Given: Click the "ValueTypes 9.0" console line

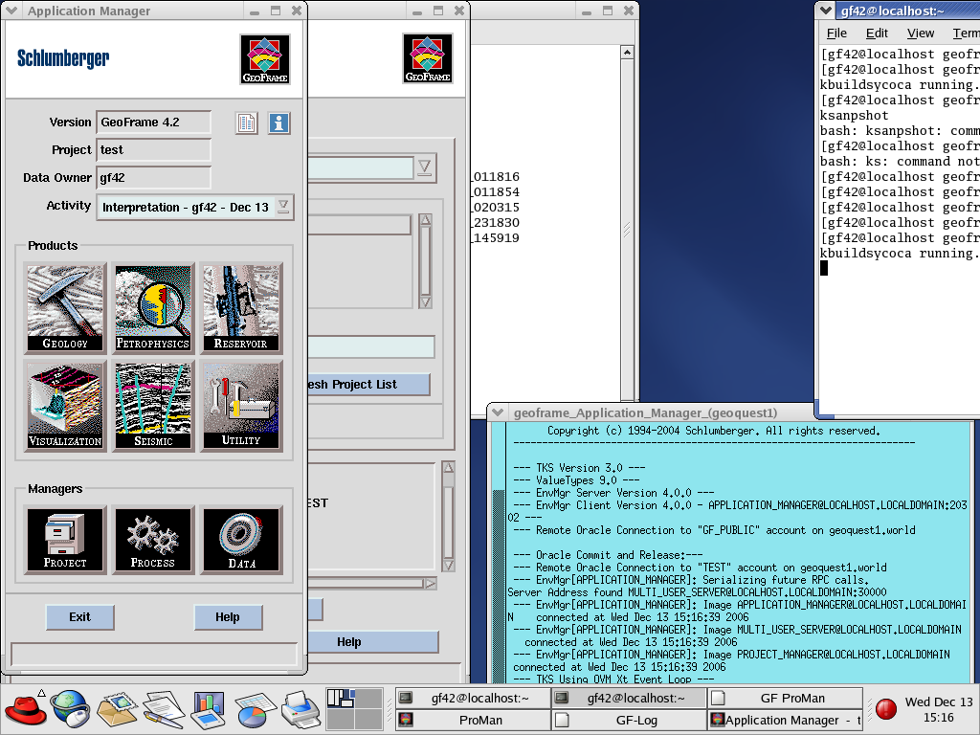Looking at the screenshot, I should (576, 480).
